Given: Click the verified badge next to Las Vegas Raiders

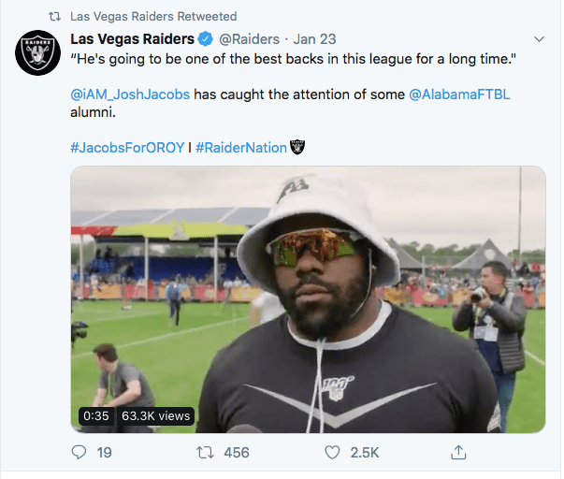Looking at the screenshot, I should pyautogui.click(x=204, y=39).
